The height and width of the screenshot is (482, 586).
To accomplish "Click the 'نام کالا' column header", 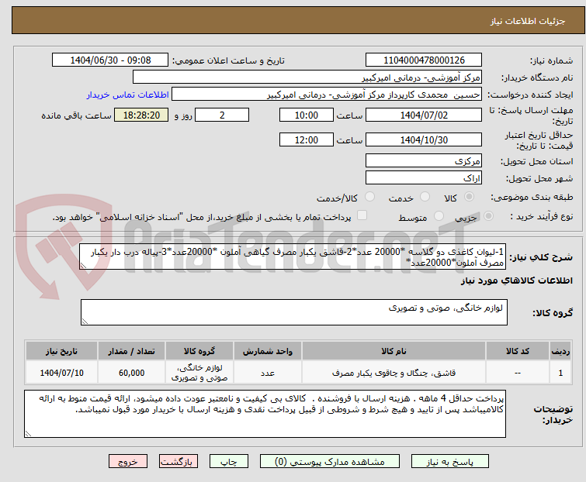I will coord(394,351).
